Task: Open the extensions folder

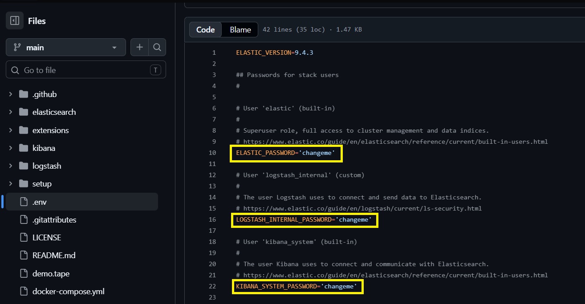Action: (51, 130)
